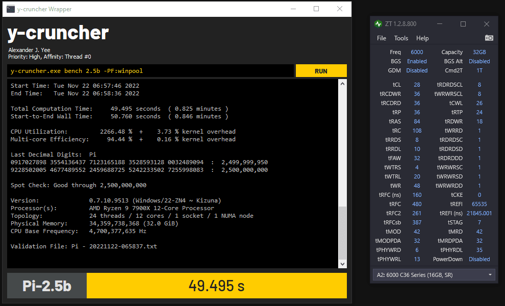Click the 49.495 s result banner
505x306 pixels.
(x=217, y=286)
